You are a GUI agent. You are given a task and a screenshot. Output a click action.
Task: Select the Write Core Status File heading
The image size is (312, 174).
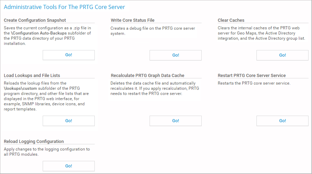click(133, 20)
